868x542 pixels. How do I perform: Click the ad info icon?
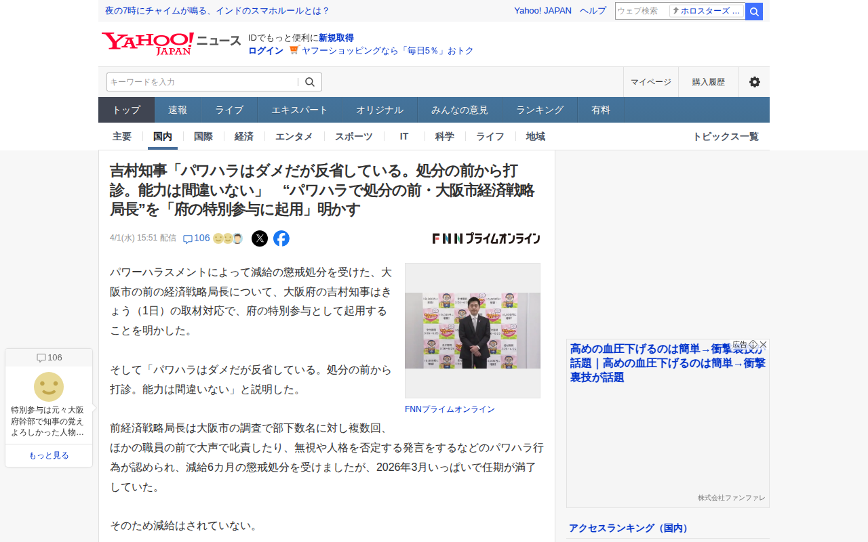click(753, 344)
